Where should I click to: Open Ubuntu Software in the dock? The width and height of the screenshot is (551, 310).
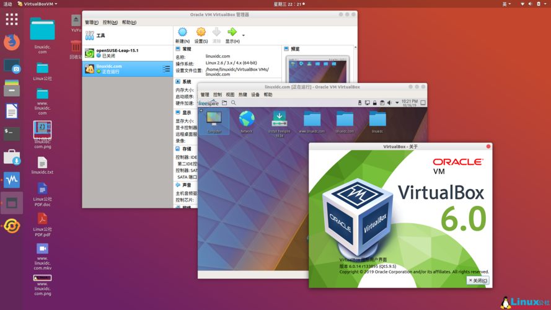pyautogui.click(x=12, y=157)
